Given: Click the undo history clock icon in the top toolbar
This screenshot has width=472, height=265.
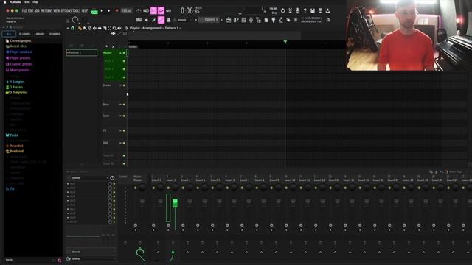Looking at the screenshot, I should (x=282, y=11).
